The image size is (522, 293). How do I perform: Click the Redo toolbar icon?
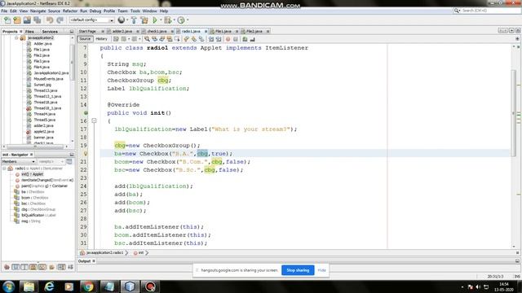pos(60,20)
